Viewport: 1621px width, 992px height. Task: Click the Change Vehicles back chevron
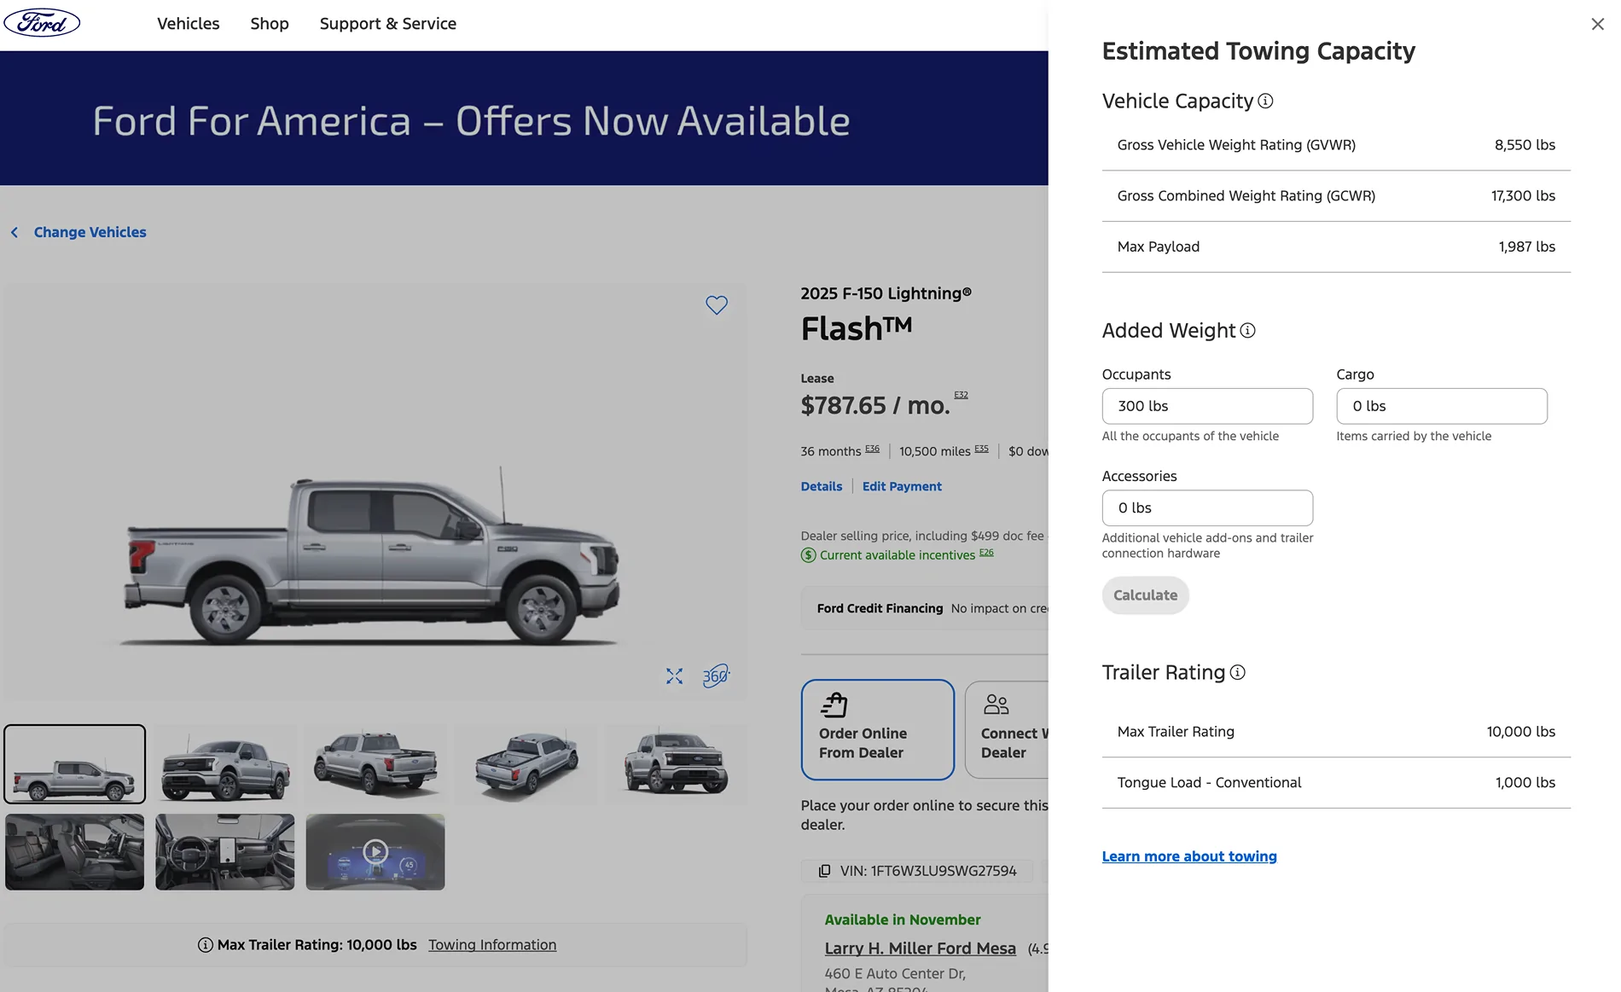point(15,233)
